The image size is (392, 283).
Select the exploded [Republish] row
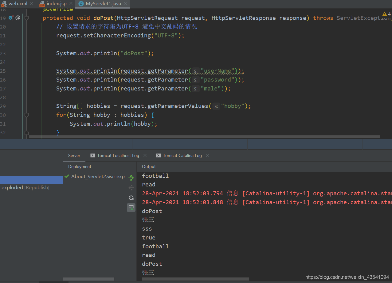click(x=31, y=187)
